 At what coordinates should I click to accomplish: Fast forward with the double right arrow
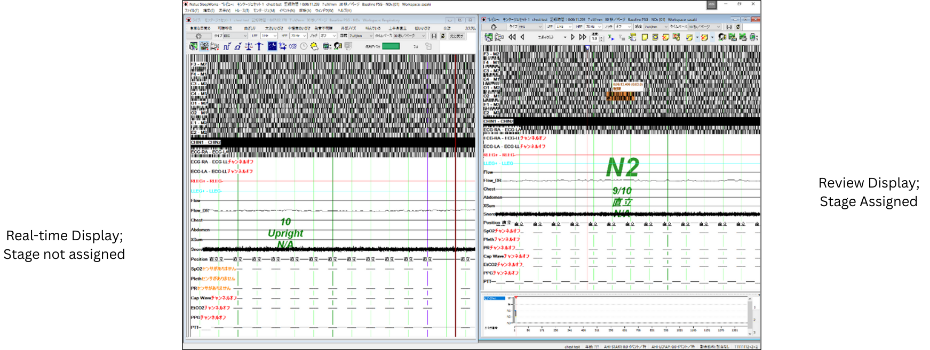click(583, 37)
